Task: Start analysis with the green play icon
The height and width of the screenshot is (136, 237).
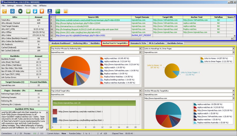Action: click(20, 11)
